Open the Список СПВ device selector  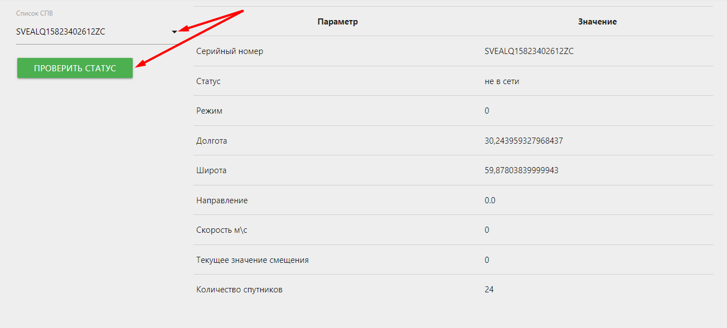pos(97,32)
